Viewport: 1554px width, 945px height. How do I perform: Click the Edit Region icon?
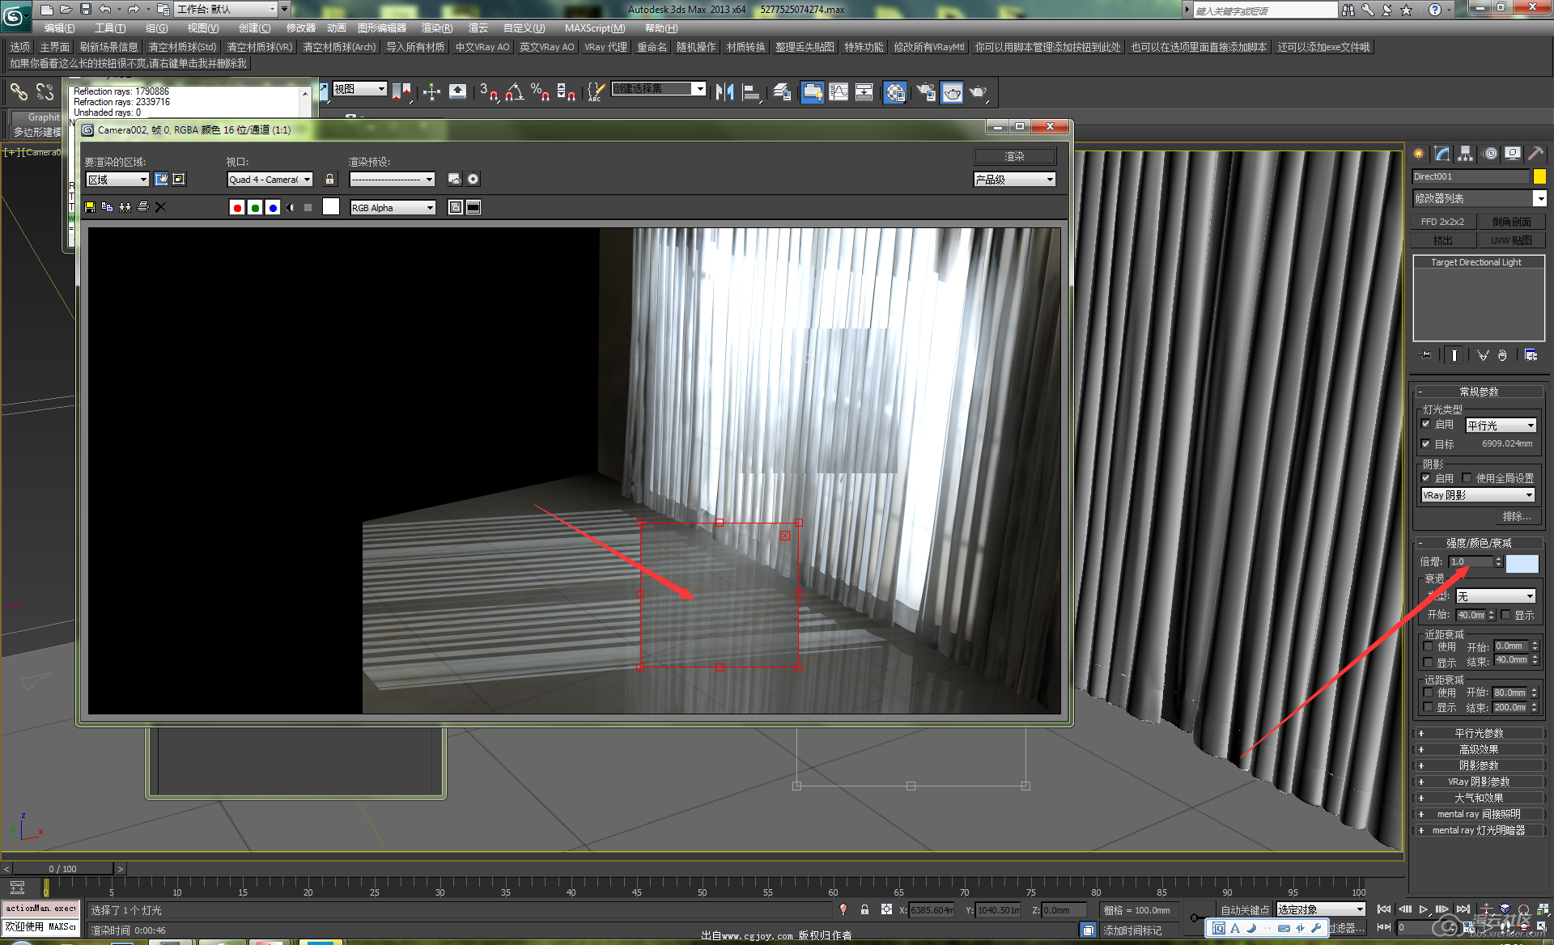click(x=161, y=179)
